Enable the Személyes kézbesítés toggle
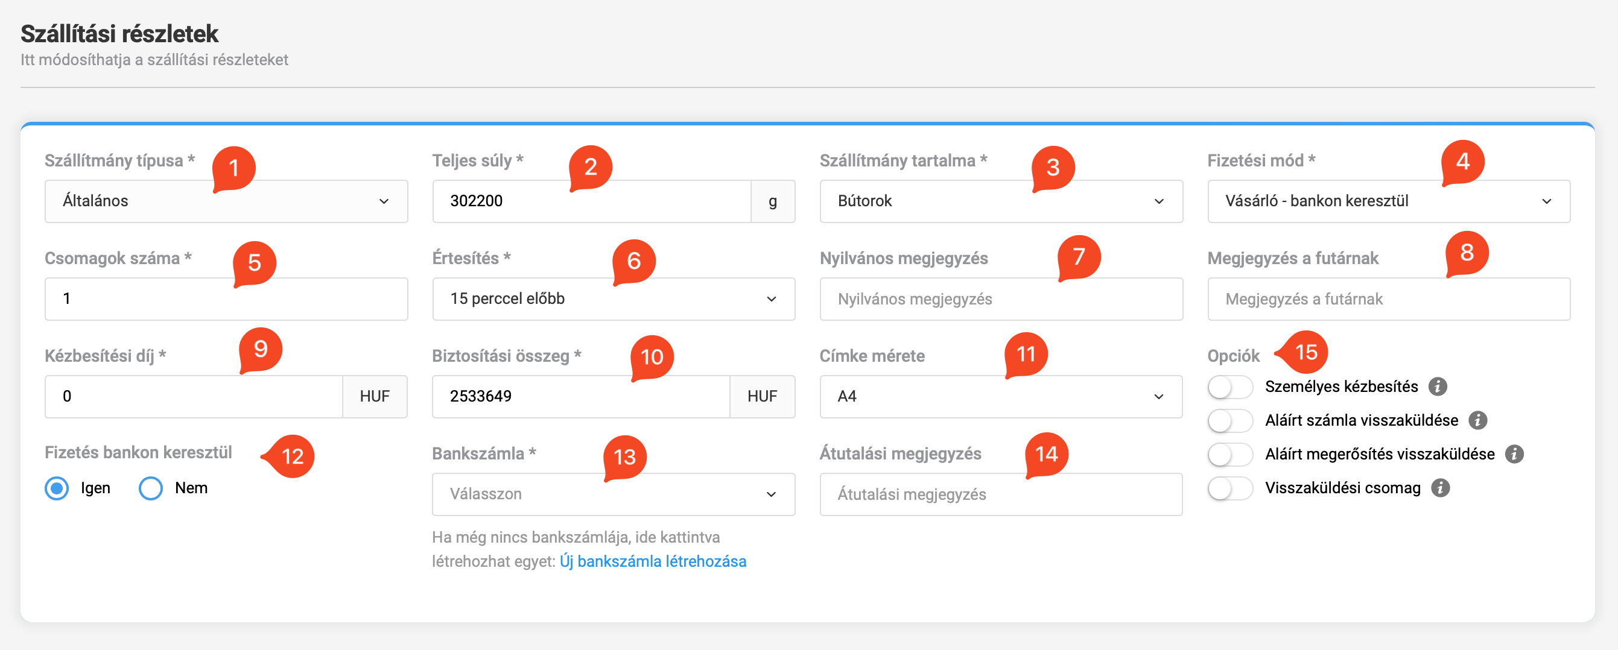This screenshot has height=650, width=1618. 1229,387
